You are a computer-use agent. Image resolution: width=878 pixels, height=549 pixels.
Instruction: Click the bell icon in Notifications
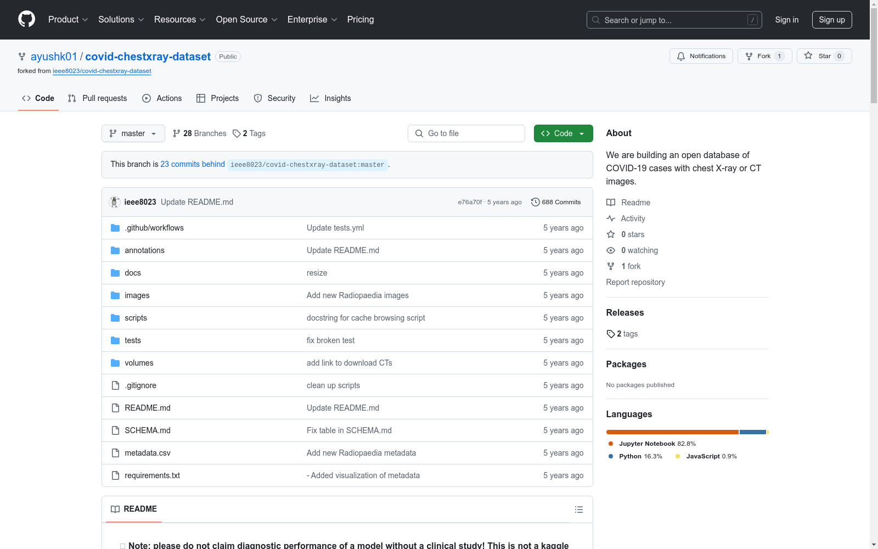(x=681, y=56)
